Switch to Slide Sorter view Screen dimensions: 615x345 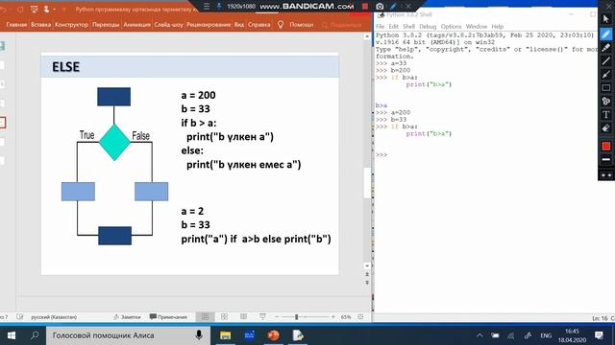tap(224, 317)
